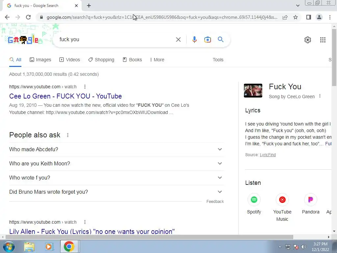The width and height of the screenshot is (337, 253).
Task: Click the URL address bar
Action: (x=162, y=17)
